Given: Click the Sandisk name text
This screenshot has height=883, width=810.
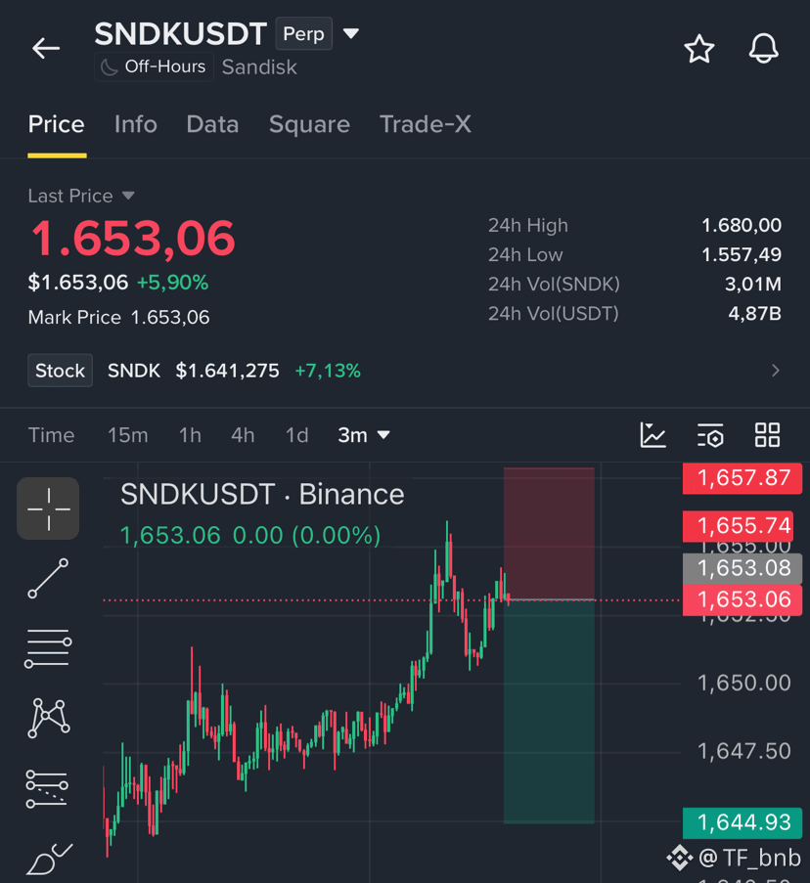Looking at the screenshot, I should [259, 67].
